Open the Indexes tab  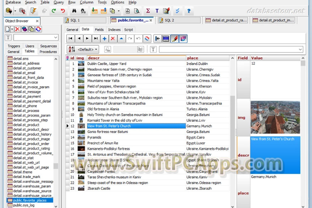(x=114, y=29)
